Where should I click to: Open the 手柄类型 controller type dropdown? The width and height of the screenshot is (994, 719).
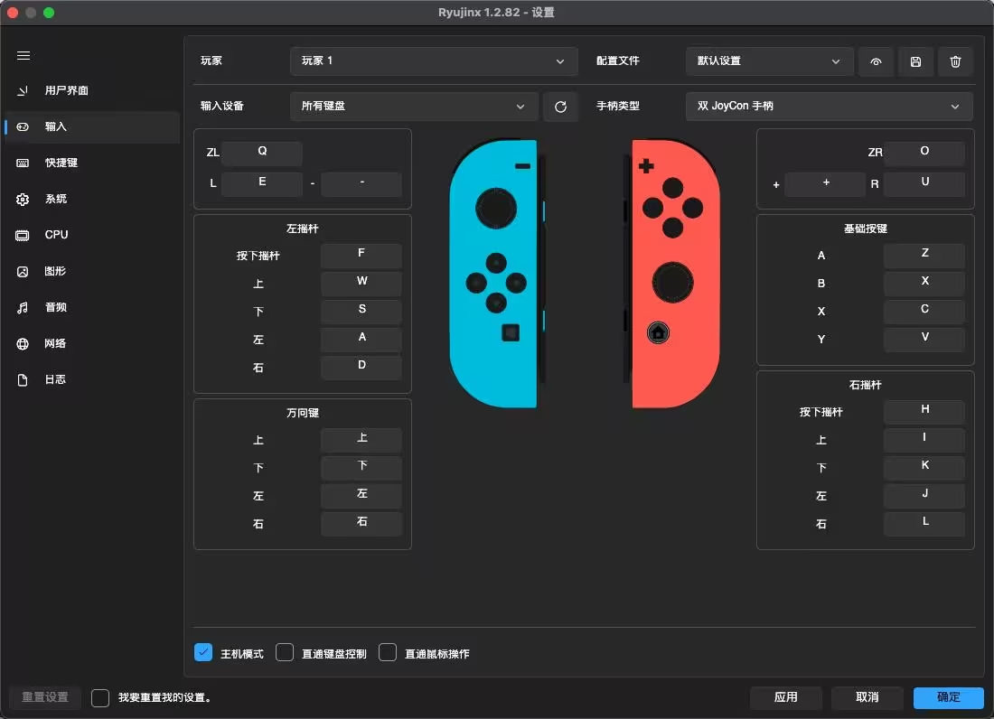click(829, 106)
